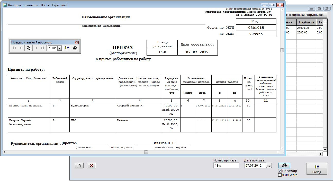Open the go-to-page icon in preview toolbar
Image resolution: width=334 pixels, height=181 pixels.
[x=29, y=48]
